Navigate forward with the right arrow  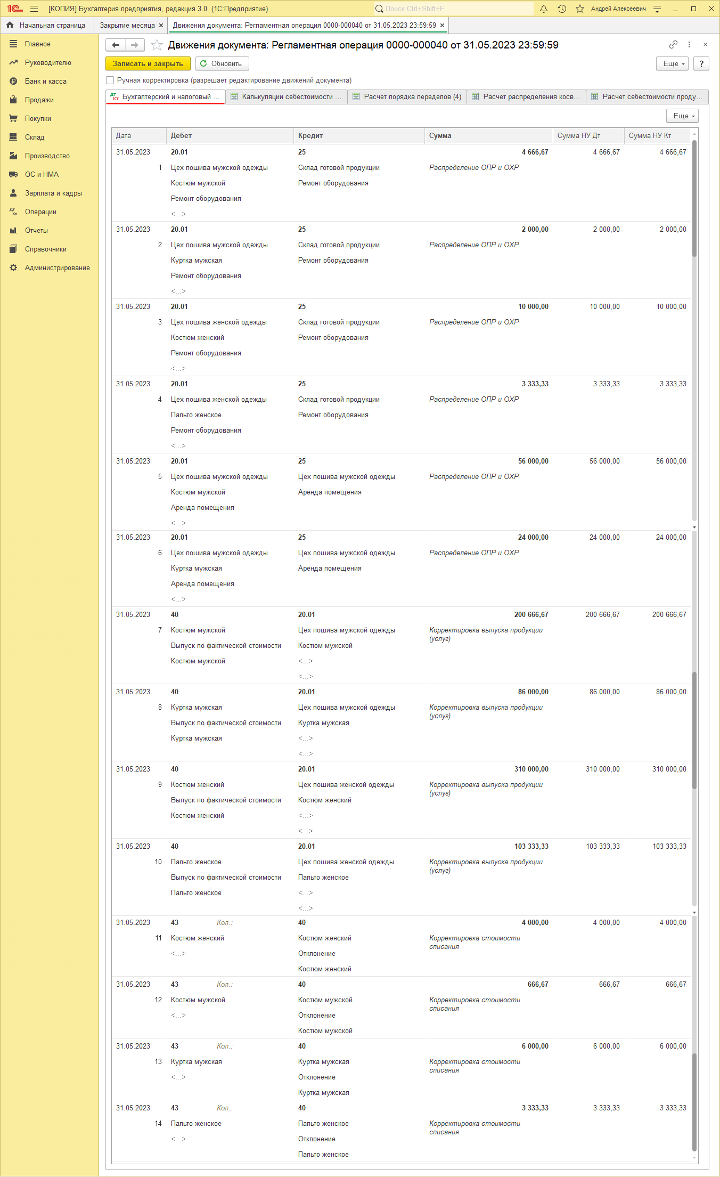135,45
